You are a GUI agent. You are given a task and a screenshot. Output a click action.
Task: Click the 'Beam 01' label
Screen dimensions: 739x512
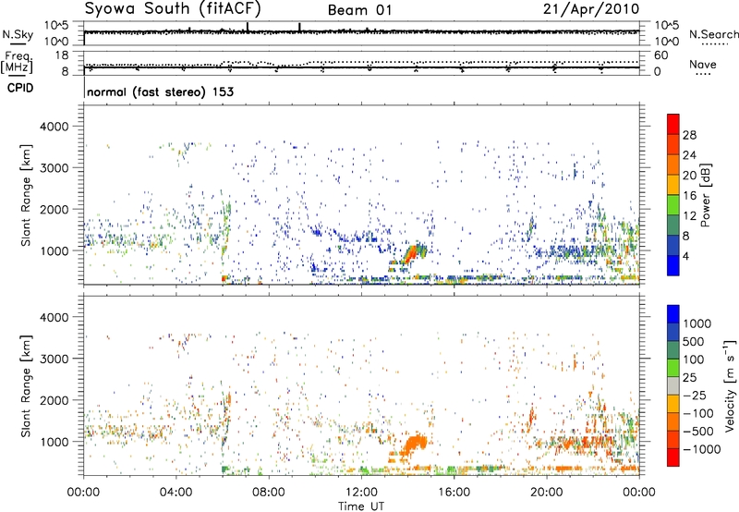pos(359,10)
